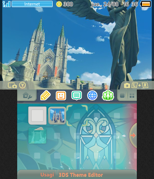154x179 pixels.
Task: Launch the cathedral theme app tile
Action: [57, 116]
